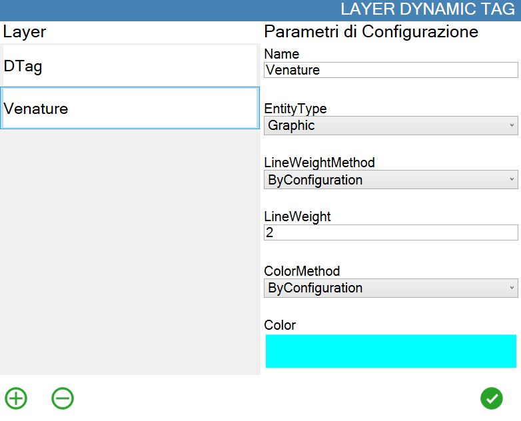This screenshot has height=421, width=521.
Task: Click the Parametri di Configurazione heading
Action: coord(371,32)
